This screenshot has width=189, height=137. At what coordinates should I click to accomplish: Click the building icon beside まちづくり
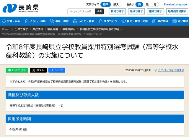(101, 21)
